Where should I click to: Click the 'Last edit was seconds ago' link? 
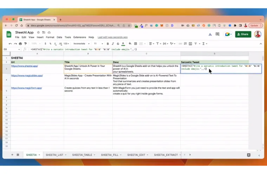point(112,37)
